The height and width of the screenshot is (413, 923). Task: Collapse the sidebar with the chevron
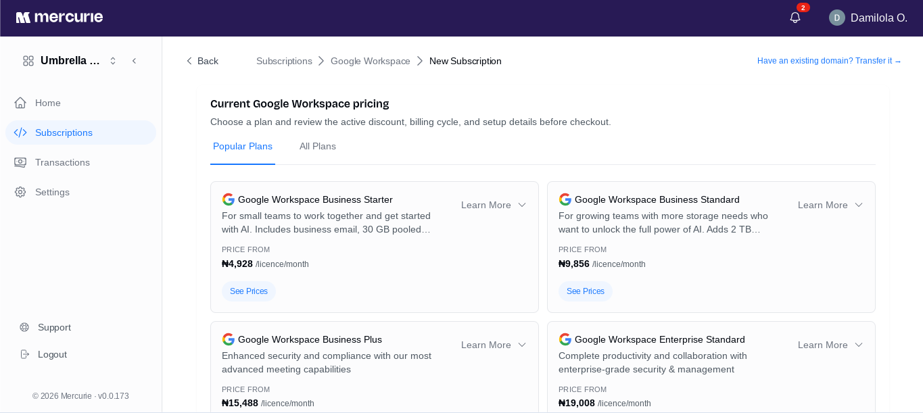pyautogui.click(x=134, y=61)
